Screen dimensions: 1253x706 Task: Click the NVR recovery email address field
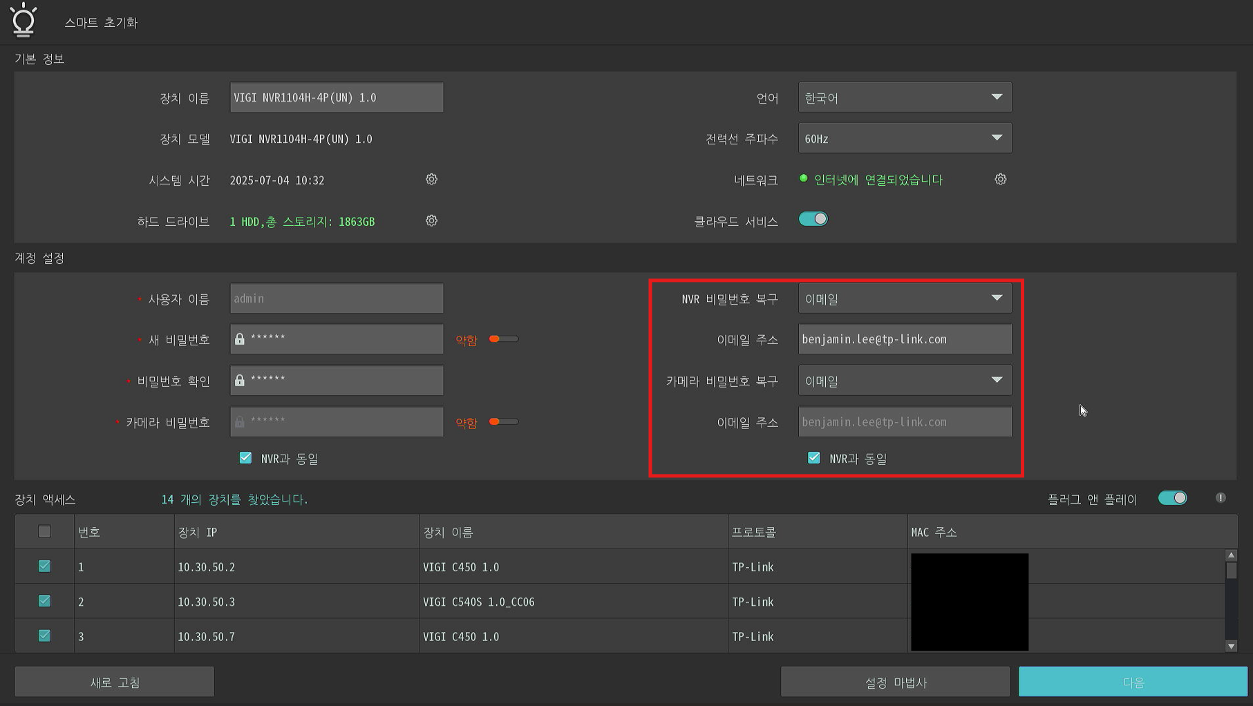tap(905, 339)
